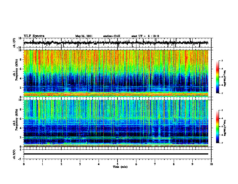Screen dimensions: 238x184
Task: Click time axis tick label "7"
Action: [155, 164]
